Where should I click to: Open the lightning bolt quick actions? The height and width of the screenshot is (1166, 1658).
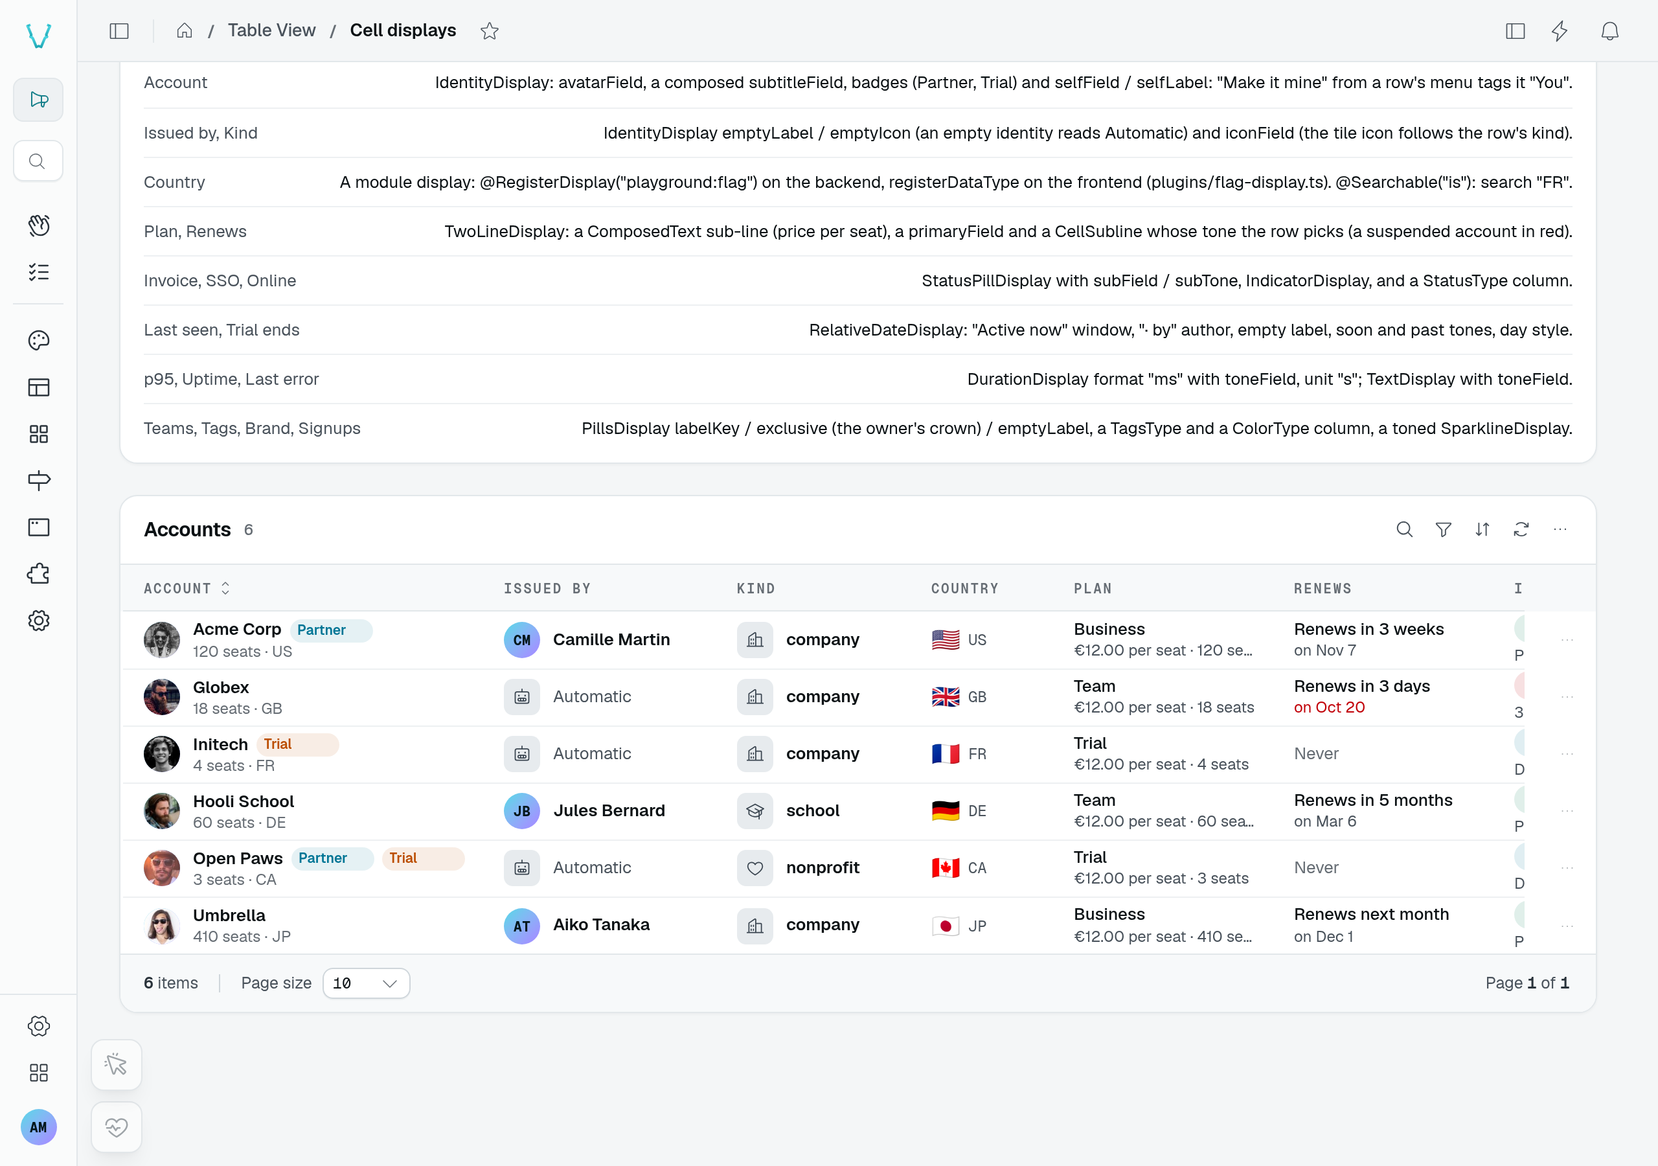[x=1560, y=31]
